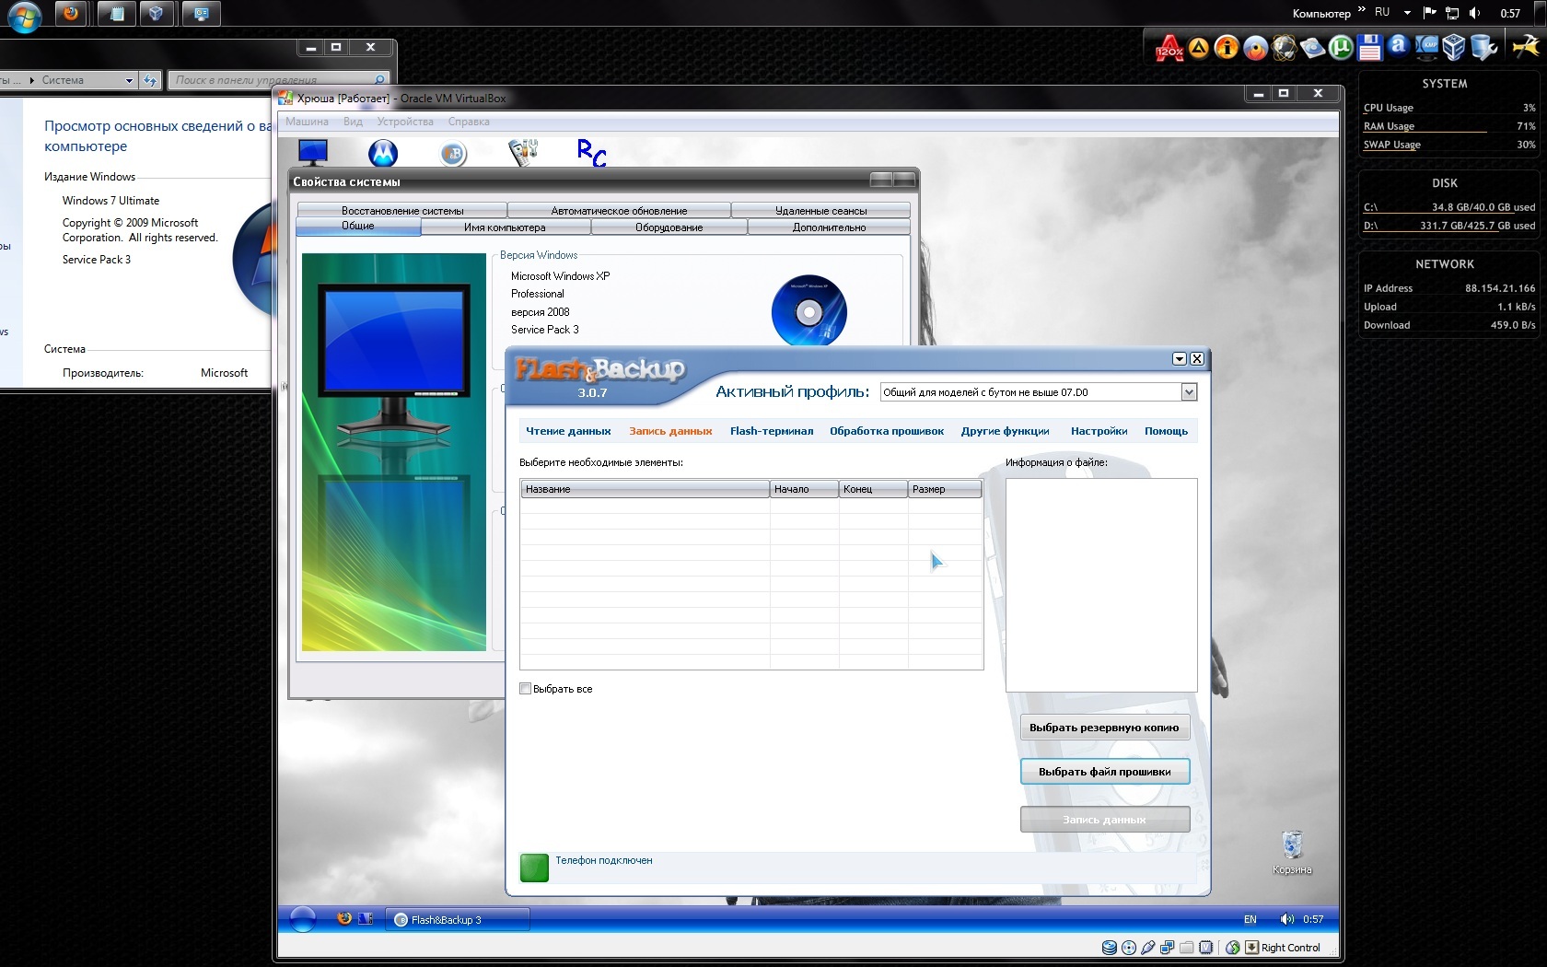
Task: Open VirtualBox 'Машина' menu
Action: click(307, 122)
